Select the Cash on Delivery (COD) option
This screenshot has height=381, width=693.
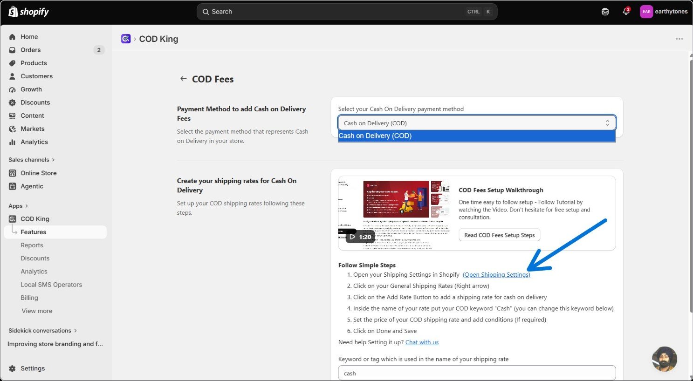477,136
